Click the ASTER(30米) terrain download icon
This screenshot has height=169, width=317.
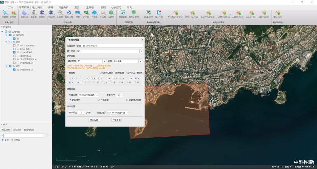tap(238, 13)
